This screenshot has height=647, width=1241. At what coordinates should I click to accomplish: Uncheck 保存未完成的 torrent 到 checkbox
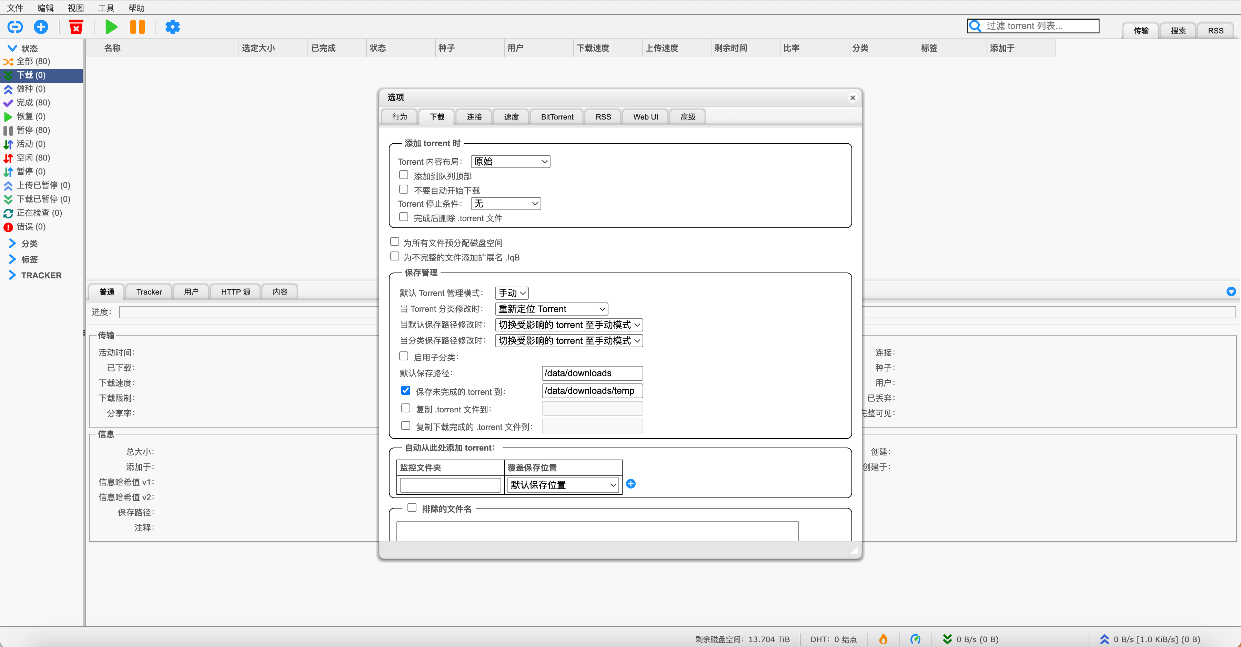[406, 390]
